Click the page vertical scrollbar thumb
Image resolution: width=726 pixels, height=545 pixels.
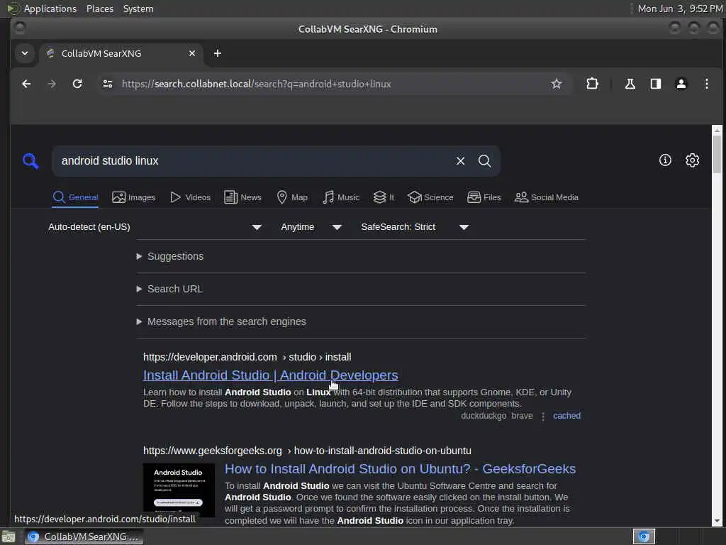click(x=717, y=154)
